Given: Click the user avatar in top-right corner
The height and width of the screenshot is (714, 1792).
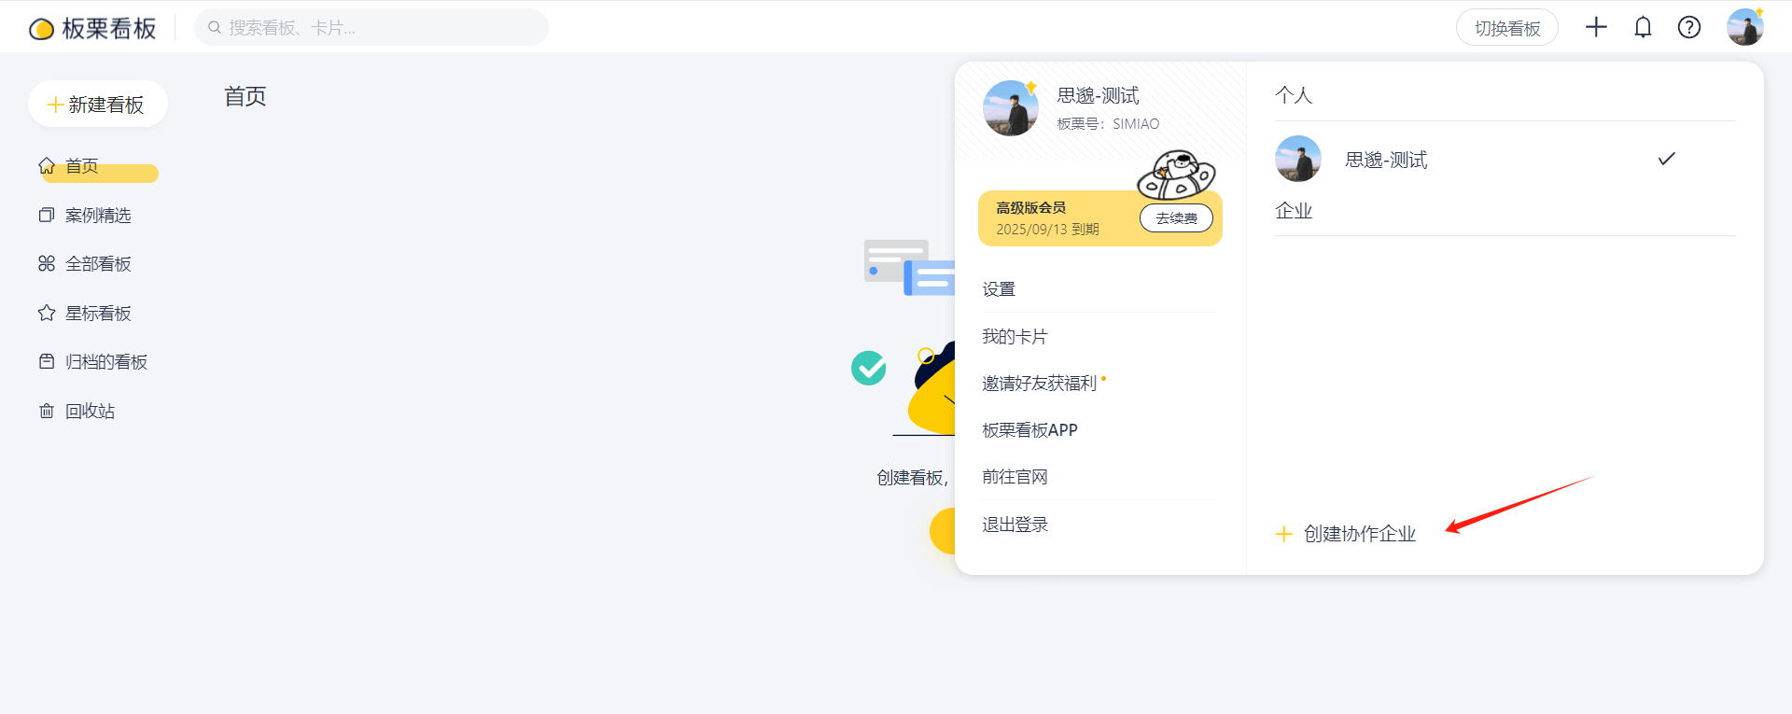Looking at the screenshot, I should [1743, 28].
